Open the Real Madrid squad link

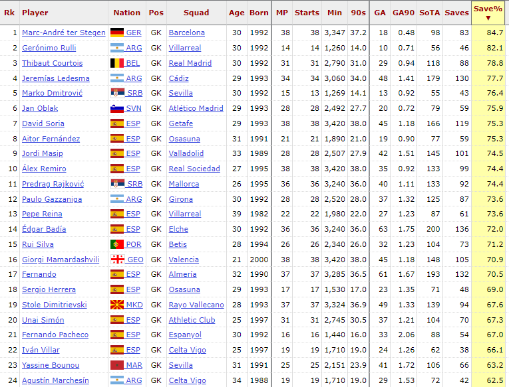pyautogui.click(x=190, y=63)
